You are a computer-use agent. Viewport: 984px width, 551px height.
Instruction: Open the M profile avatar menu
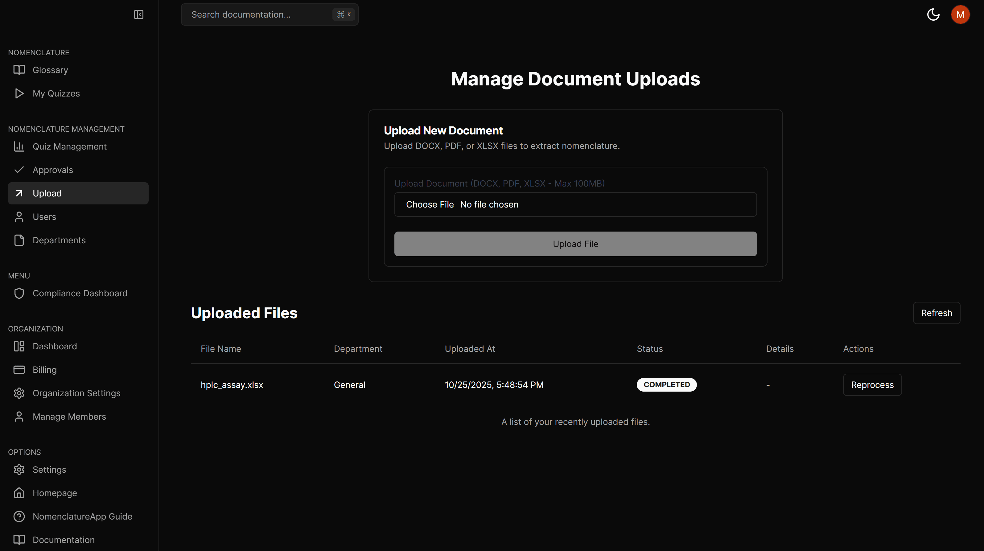tap(960, 14)
